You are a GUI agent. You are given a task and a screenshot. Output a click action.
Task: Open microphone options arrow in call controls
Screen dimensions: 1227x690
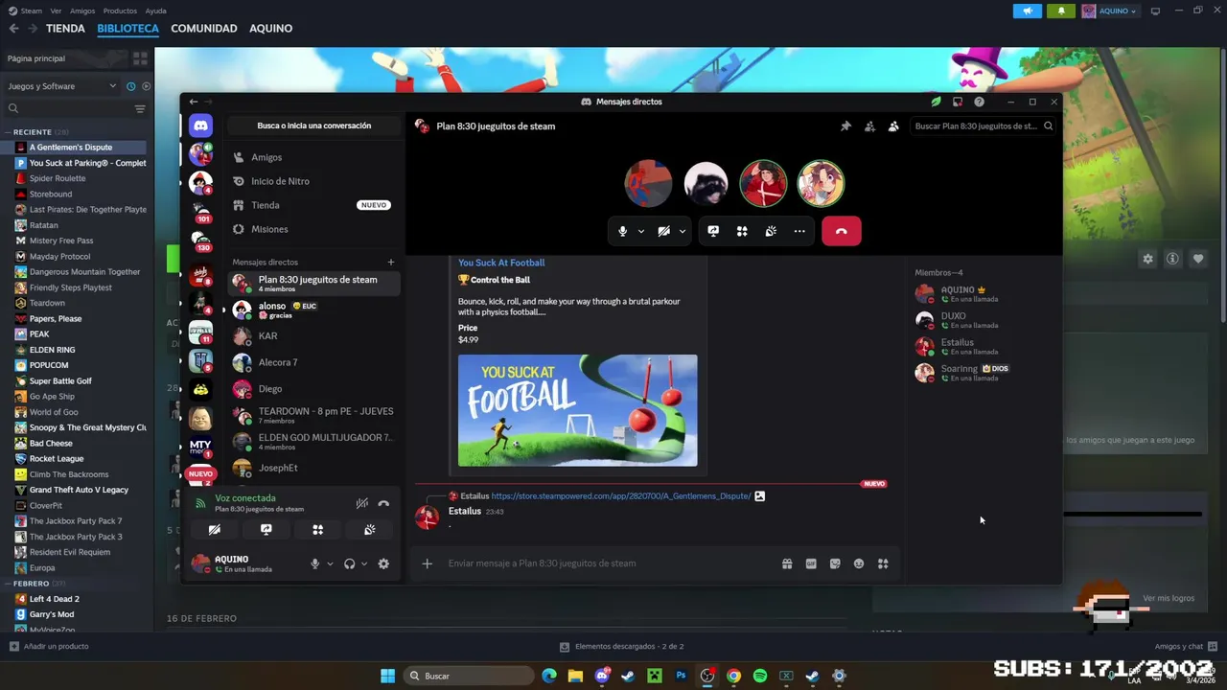point(641,231)
